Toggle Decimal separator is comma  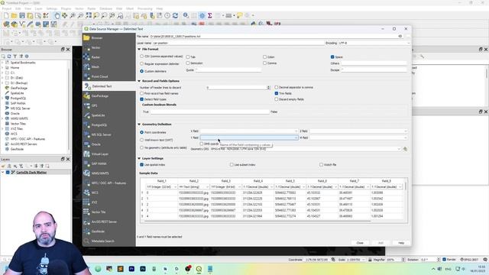pos(277,87)
